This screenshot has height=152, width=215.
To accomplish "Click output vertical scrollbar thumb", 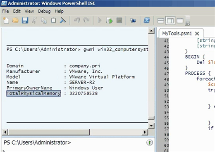I will [151, 118].
